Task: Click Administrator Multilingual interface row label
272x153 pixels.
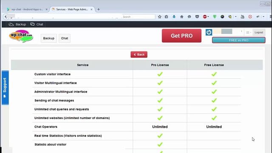Action: point(61,92)
